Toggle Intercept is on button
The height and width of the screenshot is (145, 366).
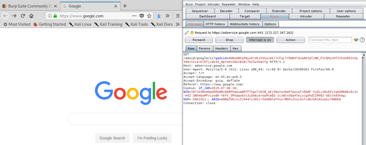pyautogui.click(x=260, y=40)
